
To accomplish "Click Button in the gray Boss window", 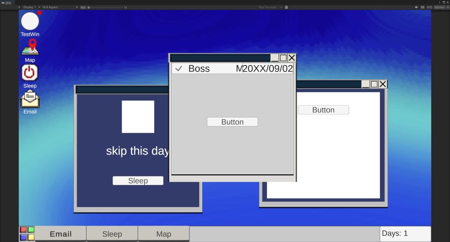I will point(232,122).
